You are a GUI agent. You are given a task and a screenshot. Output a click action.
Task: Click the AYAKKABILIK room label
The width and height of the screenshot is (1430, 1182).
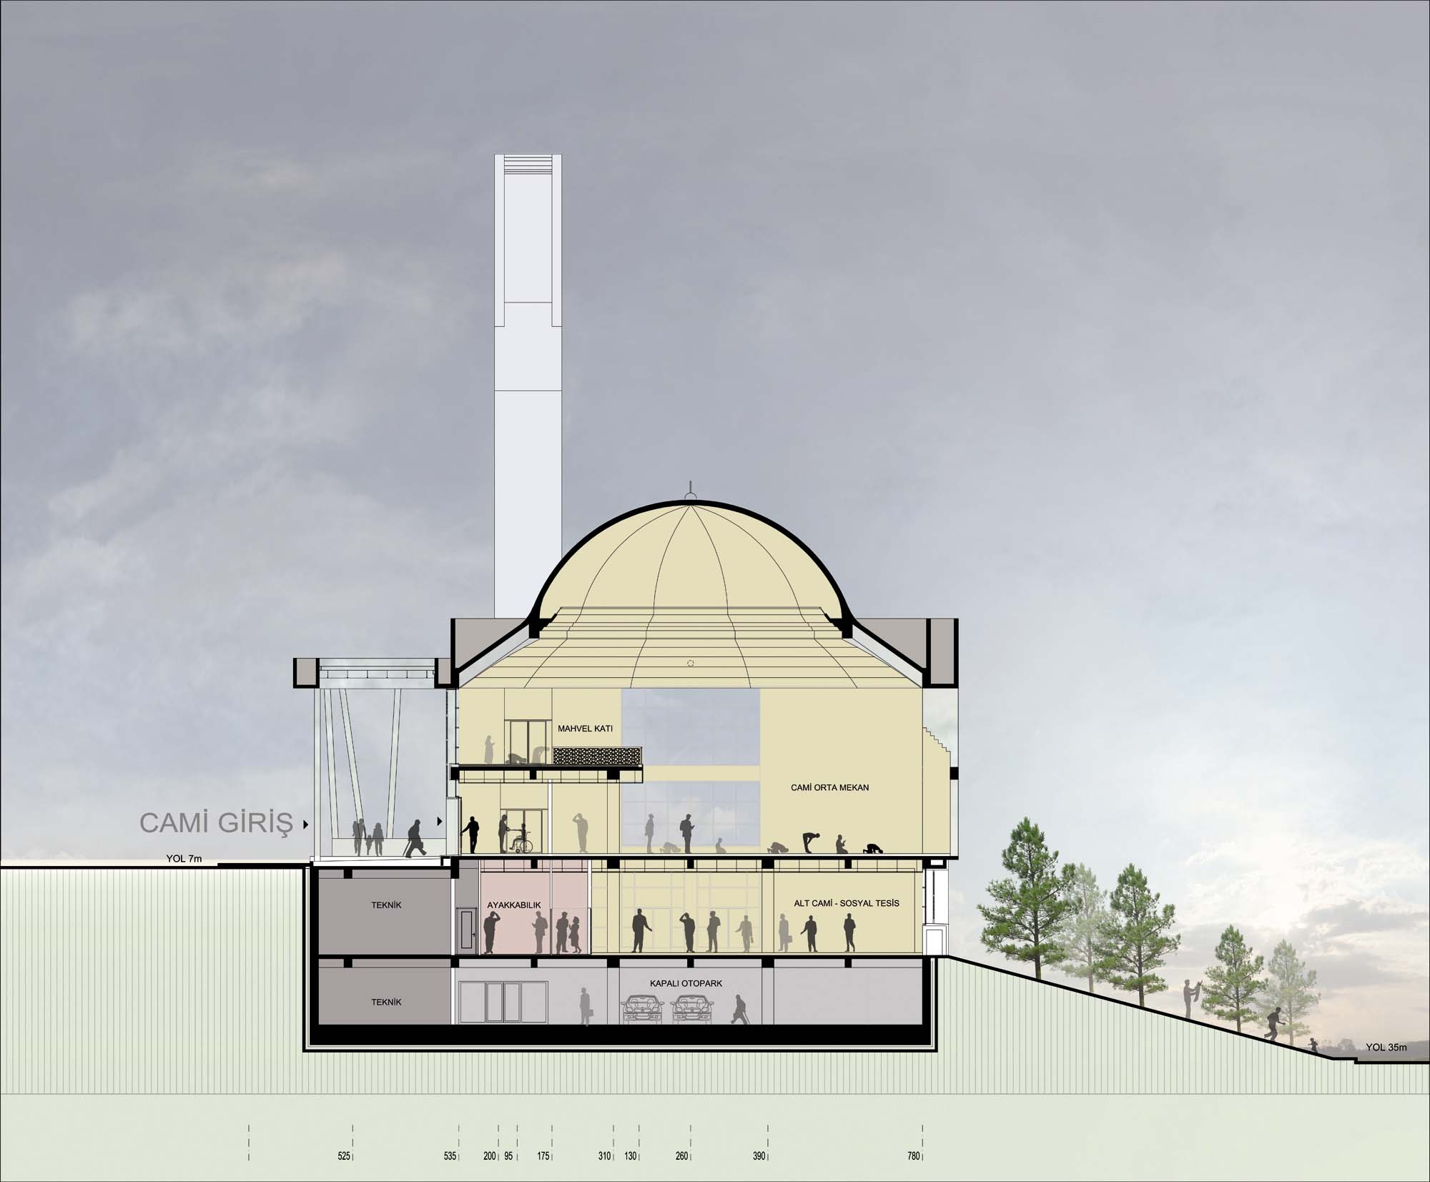[513, 905]
